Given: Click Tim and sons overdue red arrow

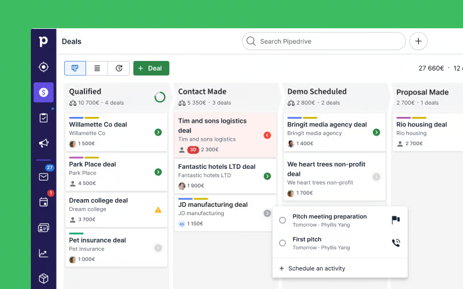Looking at the screenshot, I should pyautogui.click(x=268, y=136).
